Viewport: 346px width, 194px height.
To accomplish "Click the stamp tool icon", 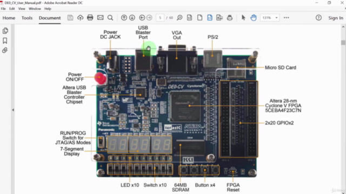I will (230, 18).
